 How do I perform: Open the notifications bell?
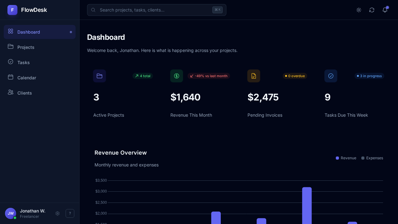point(385,10)
